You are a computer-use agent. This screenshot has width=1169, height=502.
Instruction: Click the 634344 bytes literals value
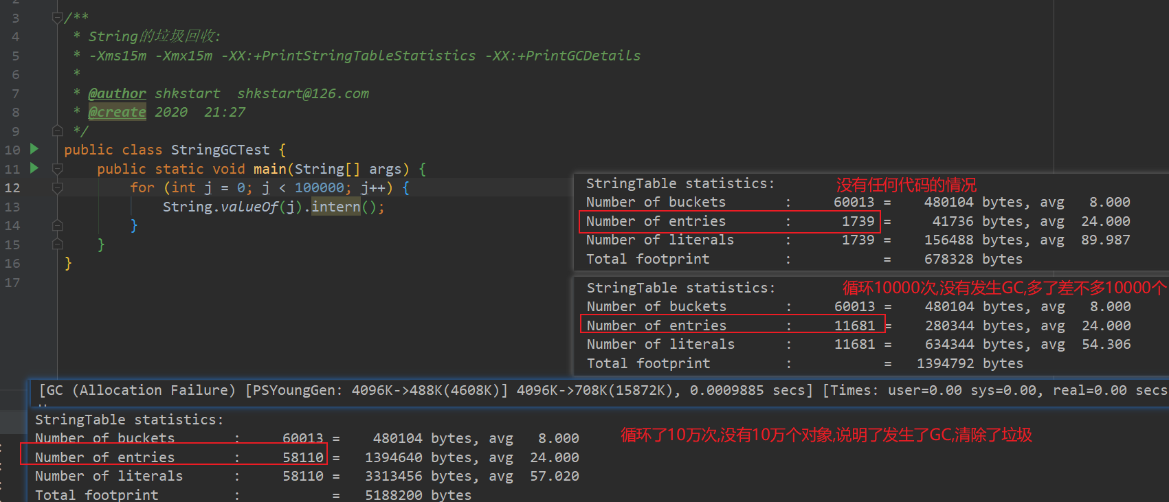pyautogui.click(x=978, y=344)
